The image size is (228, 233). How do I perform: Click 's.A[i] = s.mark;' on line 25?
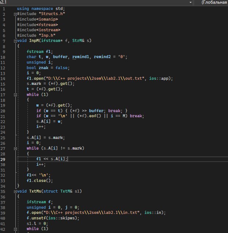click(46, 137)
